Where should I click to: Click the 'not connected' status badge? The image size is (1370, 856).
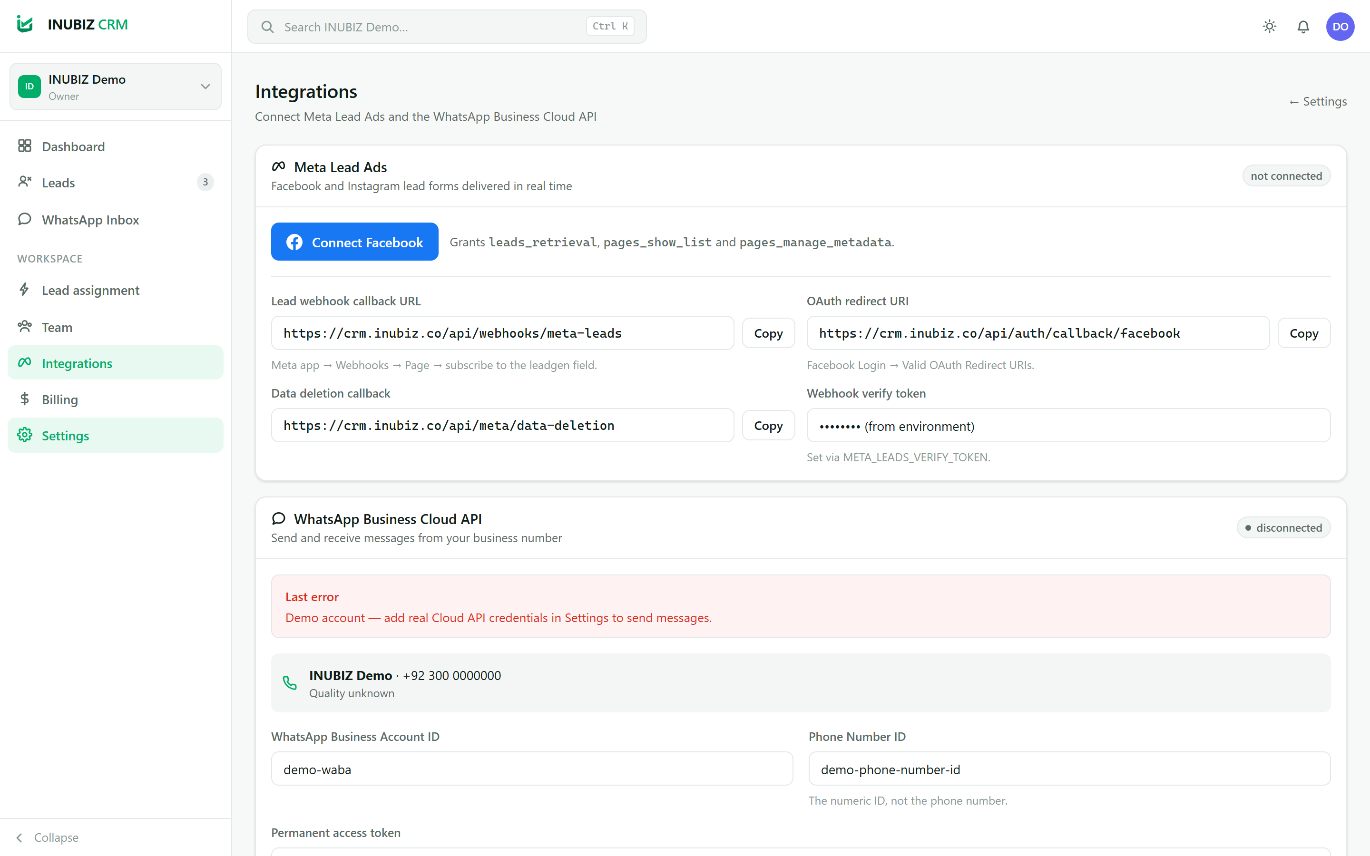(1286, 175)
